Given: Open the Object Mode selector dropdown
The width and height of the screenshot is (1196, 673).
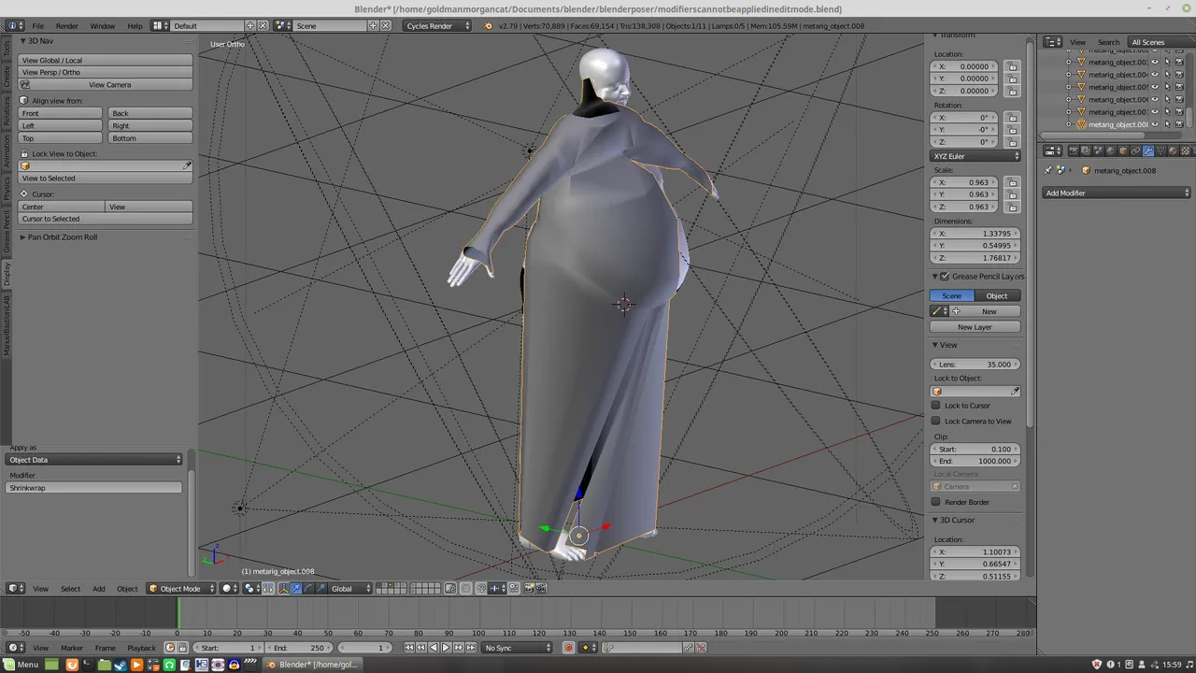Looking at the screenshot, I should tap(180, 588).
